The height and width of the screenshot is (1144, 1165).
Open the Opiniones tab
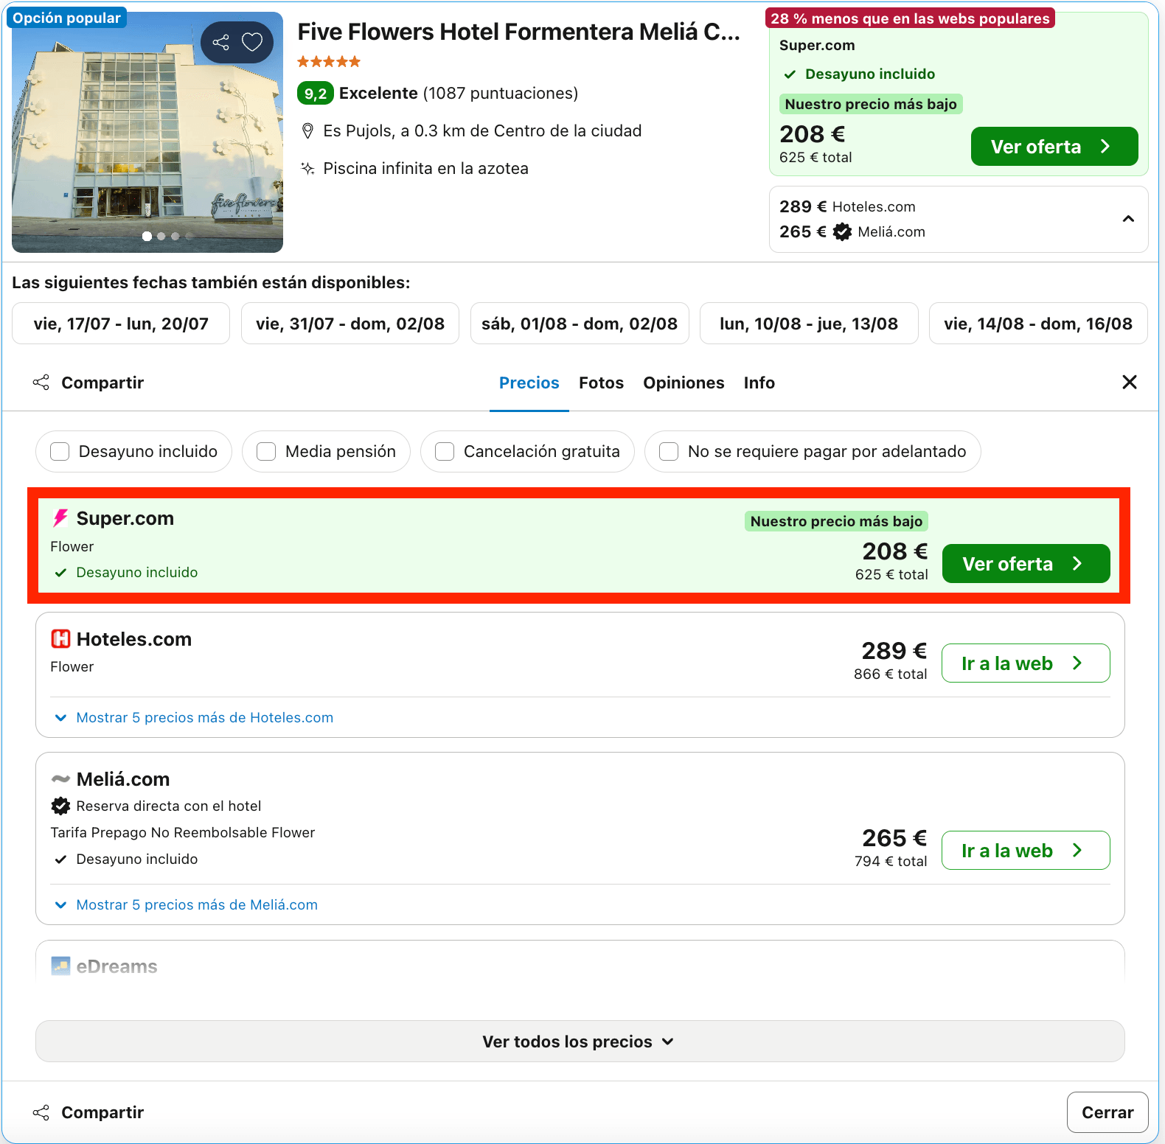coord(684,383)
